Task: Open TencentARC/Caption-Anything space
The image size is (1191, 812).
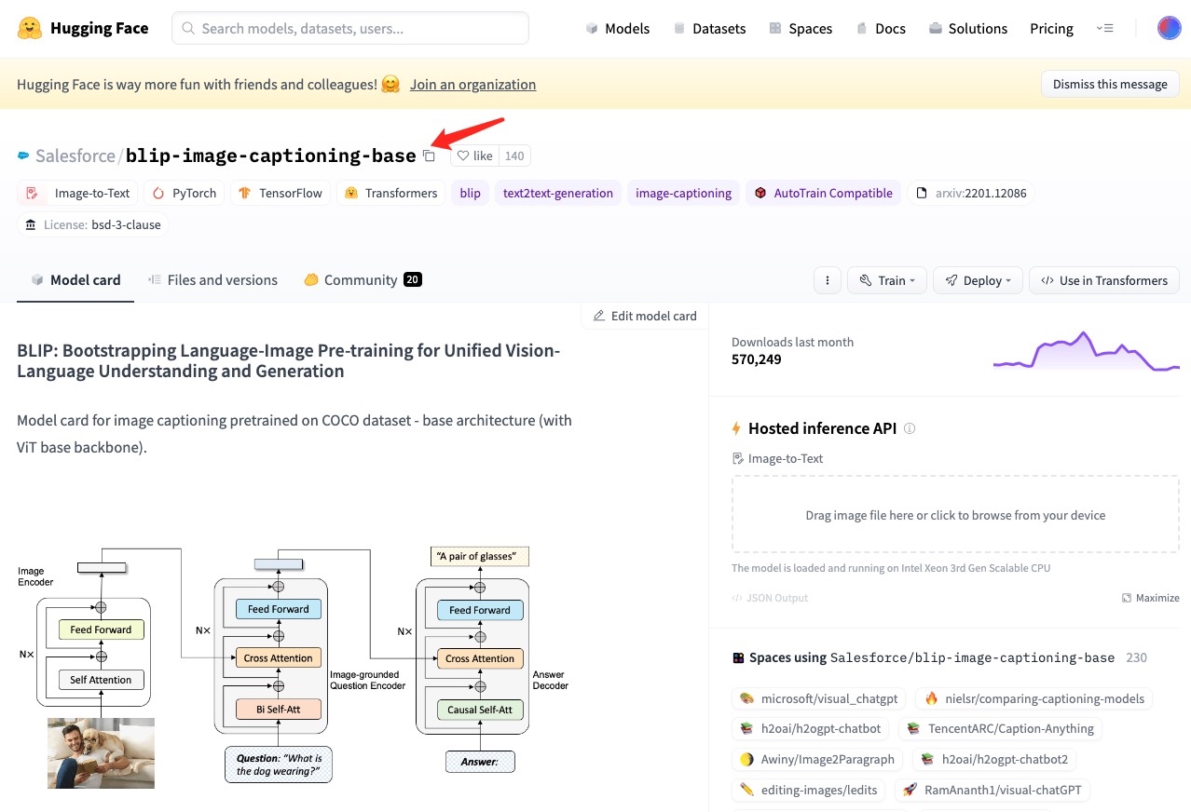Action: point(1000,728)
